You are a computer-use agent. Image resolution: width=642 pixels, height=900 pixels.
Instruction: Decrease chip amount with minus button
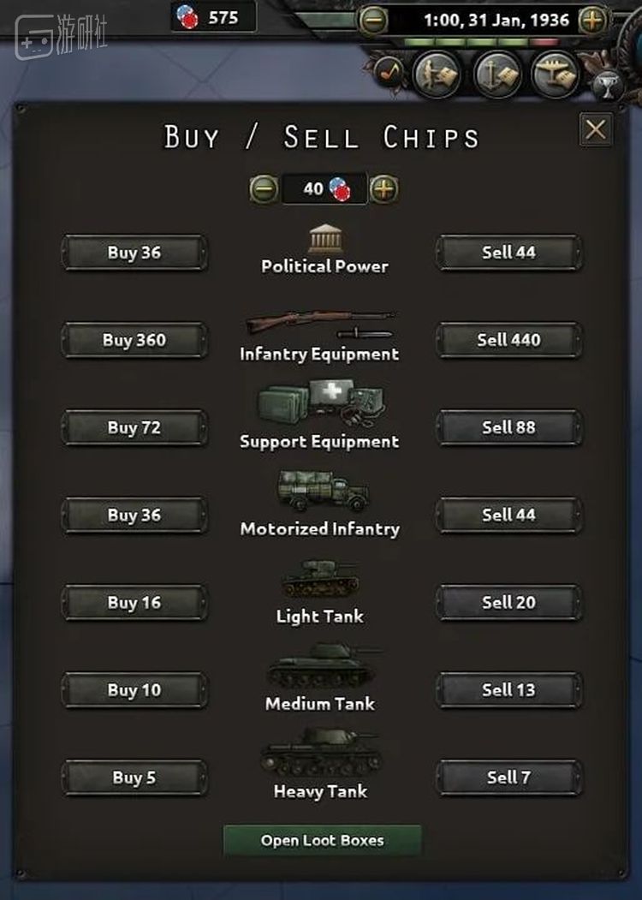coord(264,188)
